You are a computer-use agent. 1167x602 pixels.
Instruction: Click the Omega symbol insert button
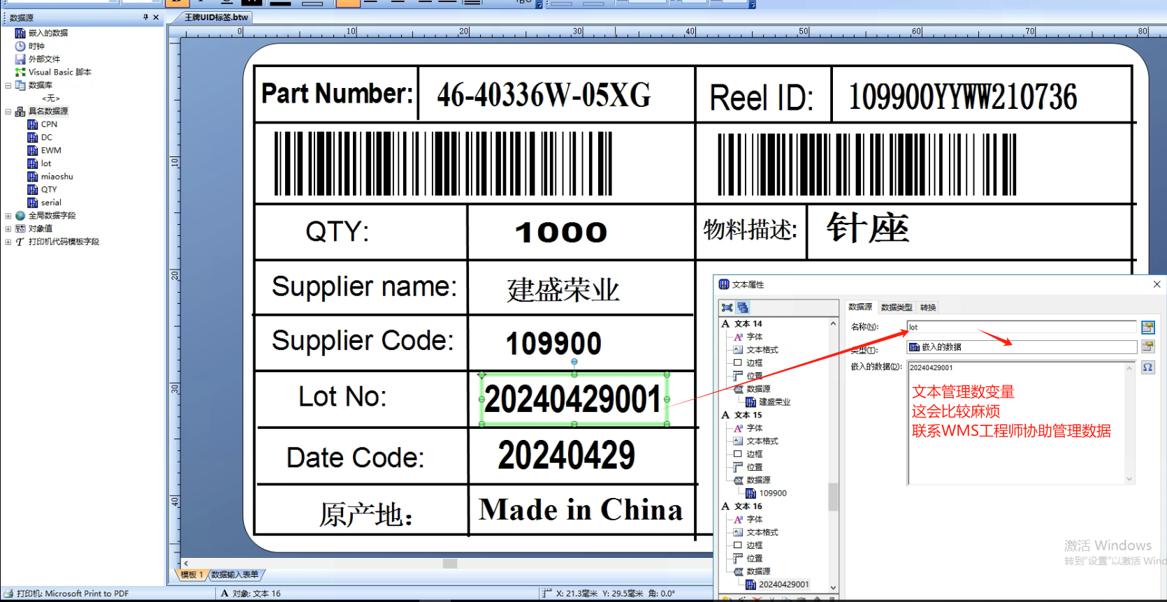(1147, 367)
